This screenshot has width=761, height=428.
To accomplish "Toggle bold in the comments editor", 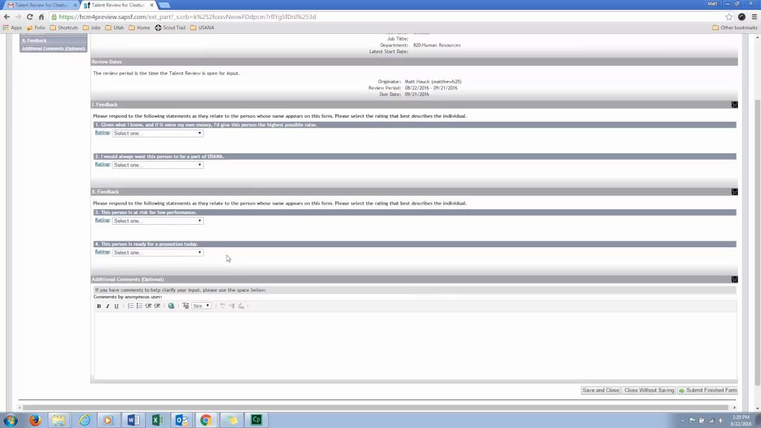I will (x=99, y=306).
